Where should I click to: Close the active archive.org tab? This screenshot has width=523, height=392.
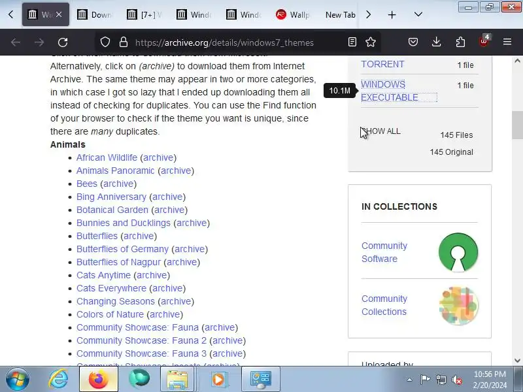pyautogui.click(x=59, y=14)
